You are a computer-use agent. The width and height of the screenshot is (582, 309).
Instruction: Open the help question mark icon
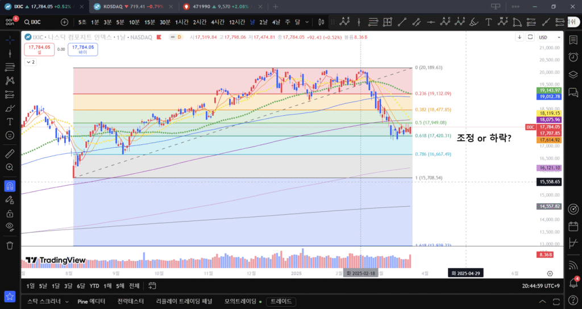tap(573, 301)
